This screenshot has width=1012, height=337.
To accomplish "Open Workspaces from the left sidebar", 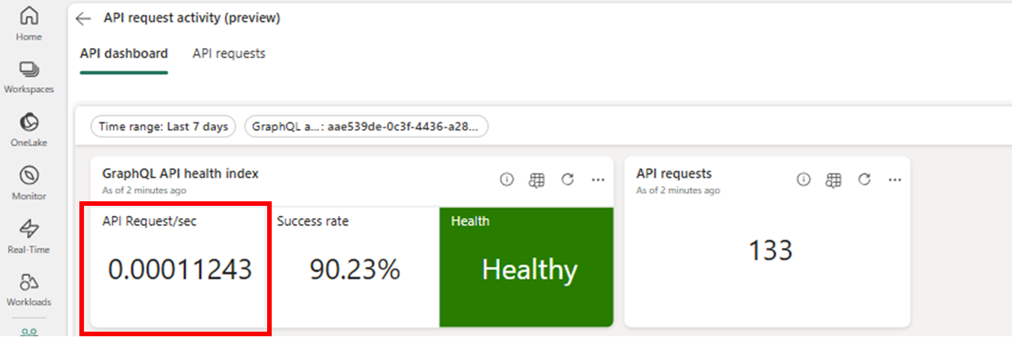I will click(x=29, y=70).
